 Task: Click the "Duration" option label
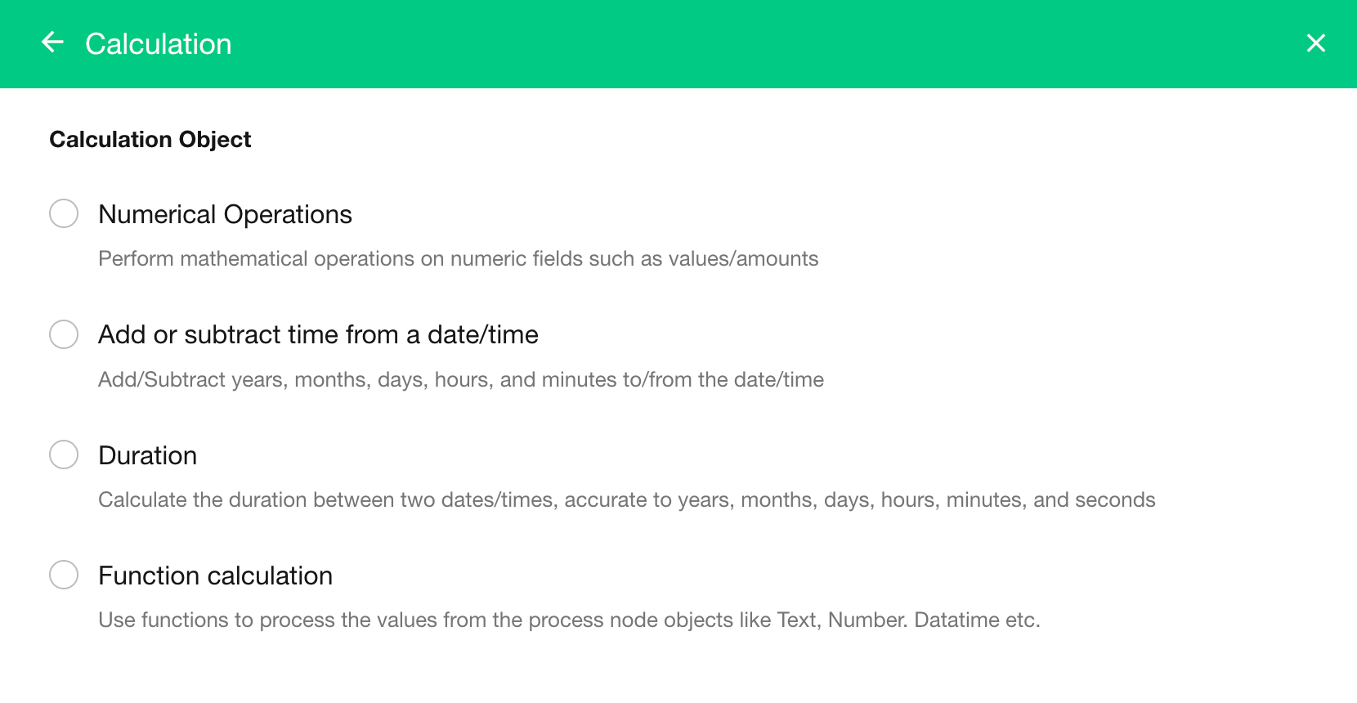pos(147,455)
